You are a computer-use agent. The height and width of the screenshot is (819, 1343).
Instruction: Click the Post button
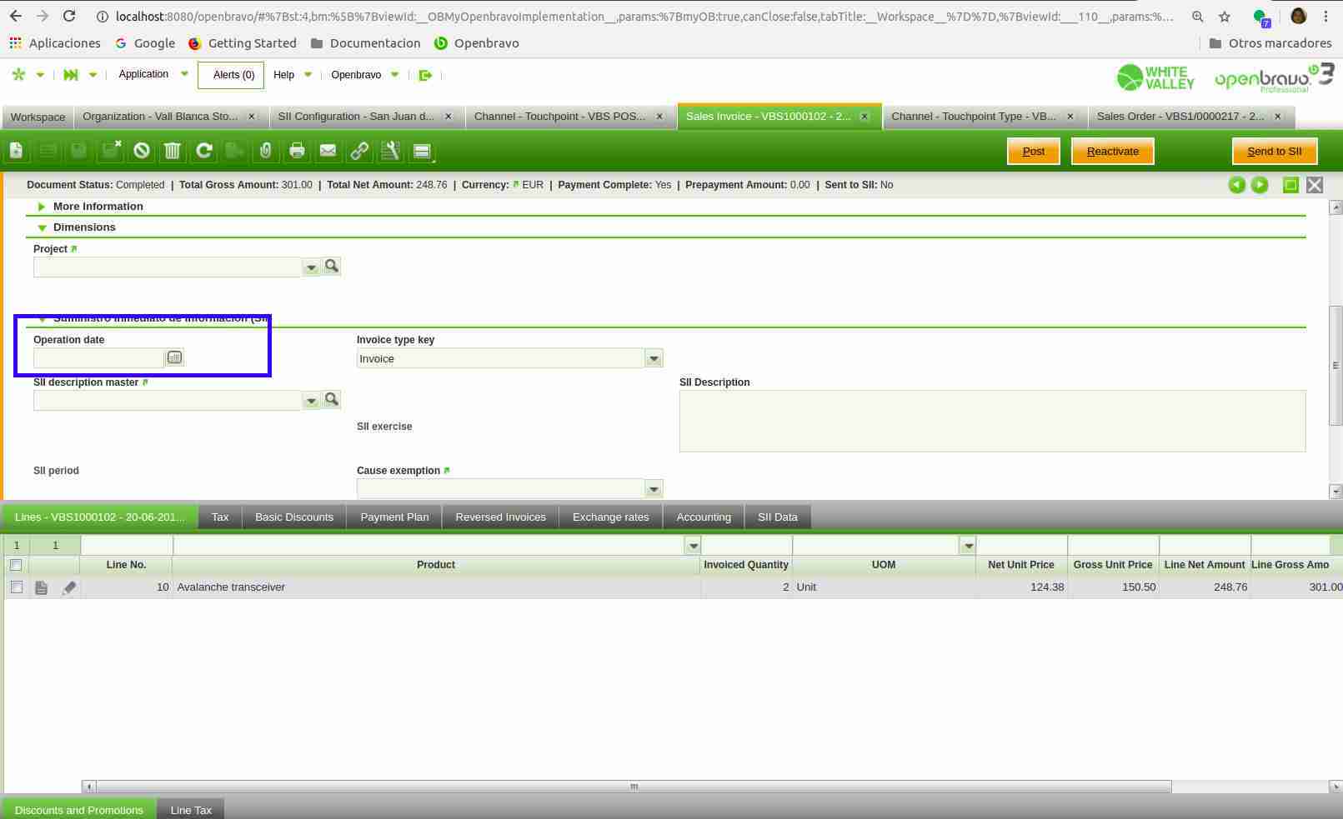(x=1034, y=152)
